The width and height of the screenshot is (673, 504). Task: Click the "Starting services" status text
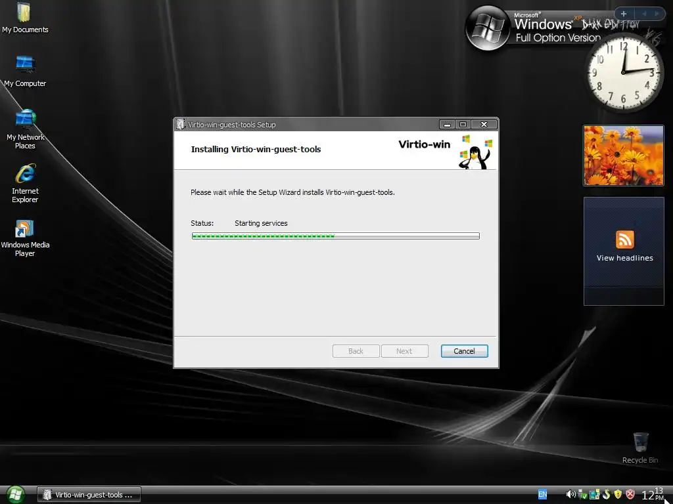click(x=261, y=223)
